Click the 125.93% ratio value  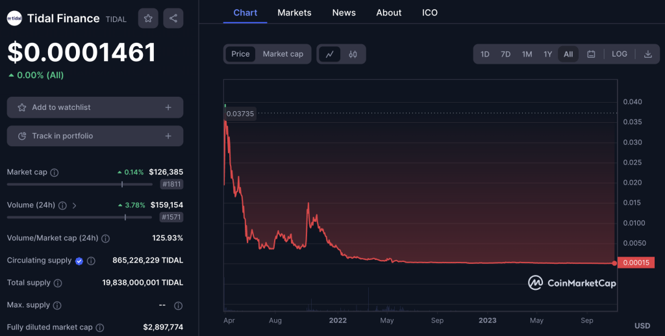(x=168, y=238)
